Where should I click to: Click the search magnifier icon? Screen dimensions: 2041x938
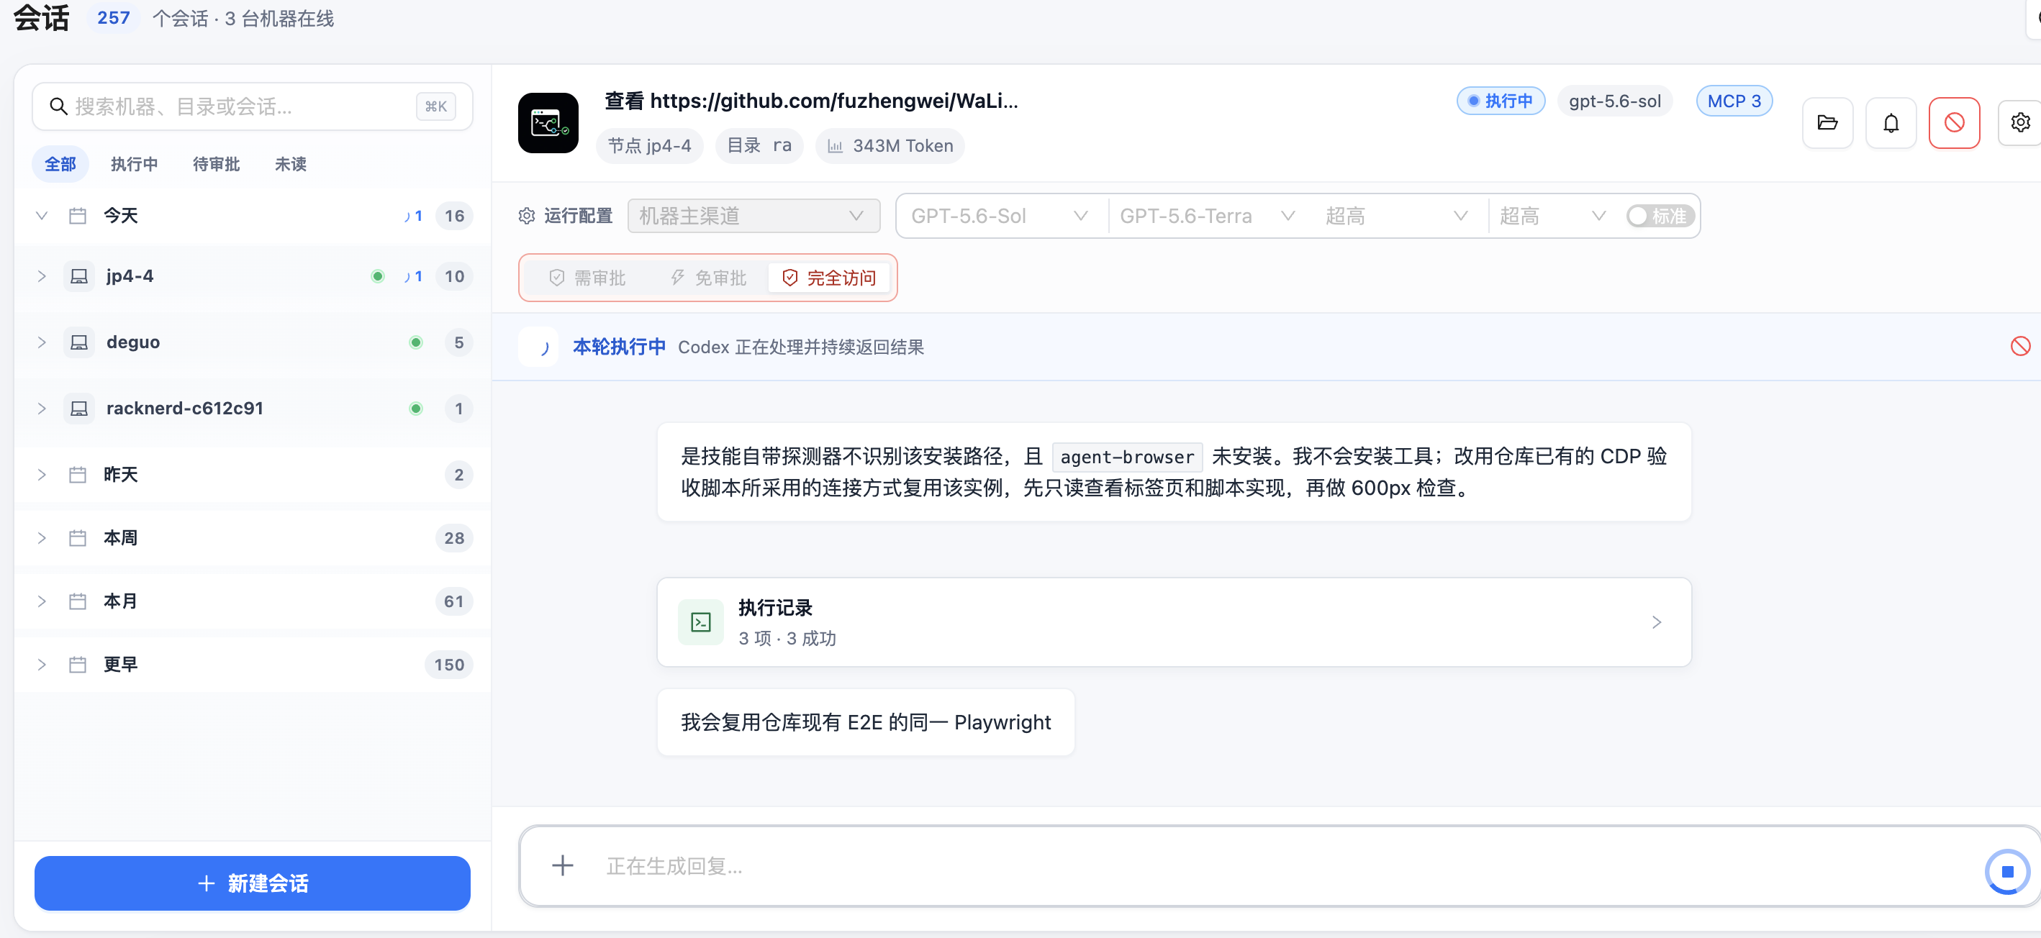(58, 106)
